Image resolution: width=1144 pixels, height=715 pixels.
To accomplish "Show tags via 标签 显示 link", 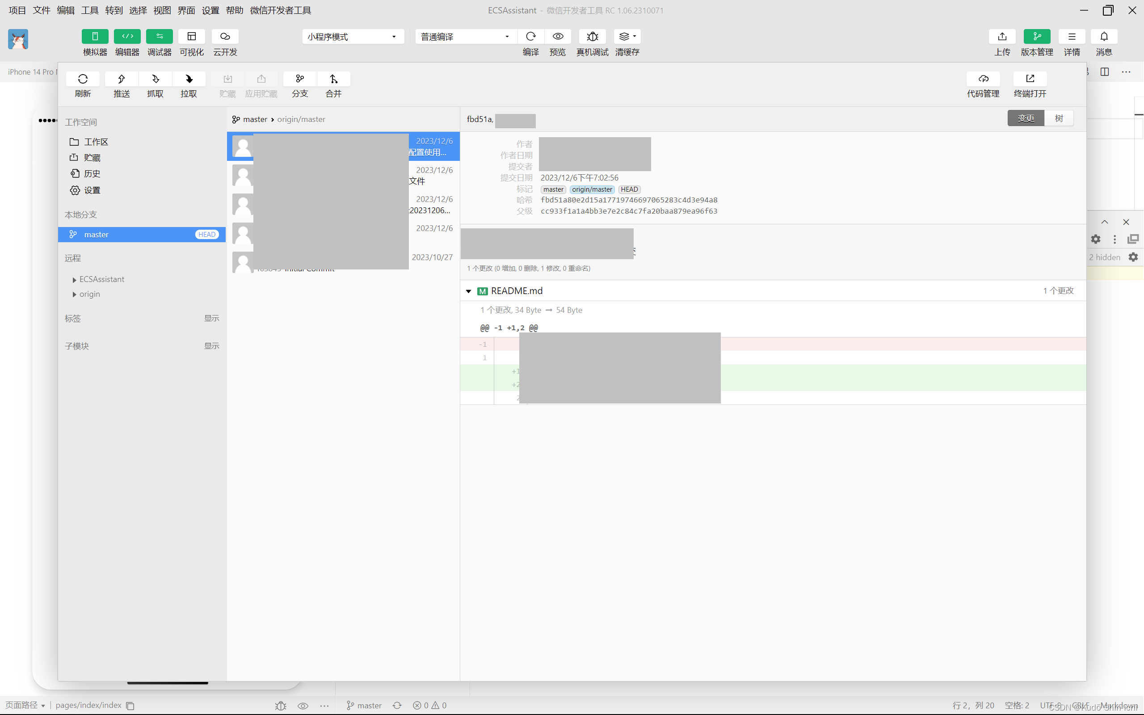I will click(211, 318).
